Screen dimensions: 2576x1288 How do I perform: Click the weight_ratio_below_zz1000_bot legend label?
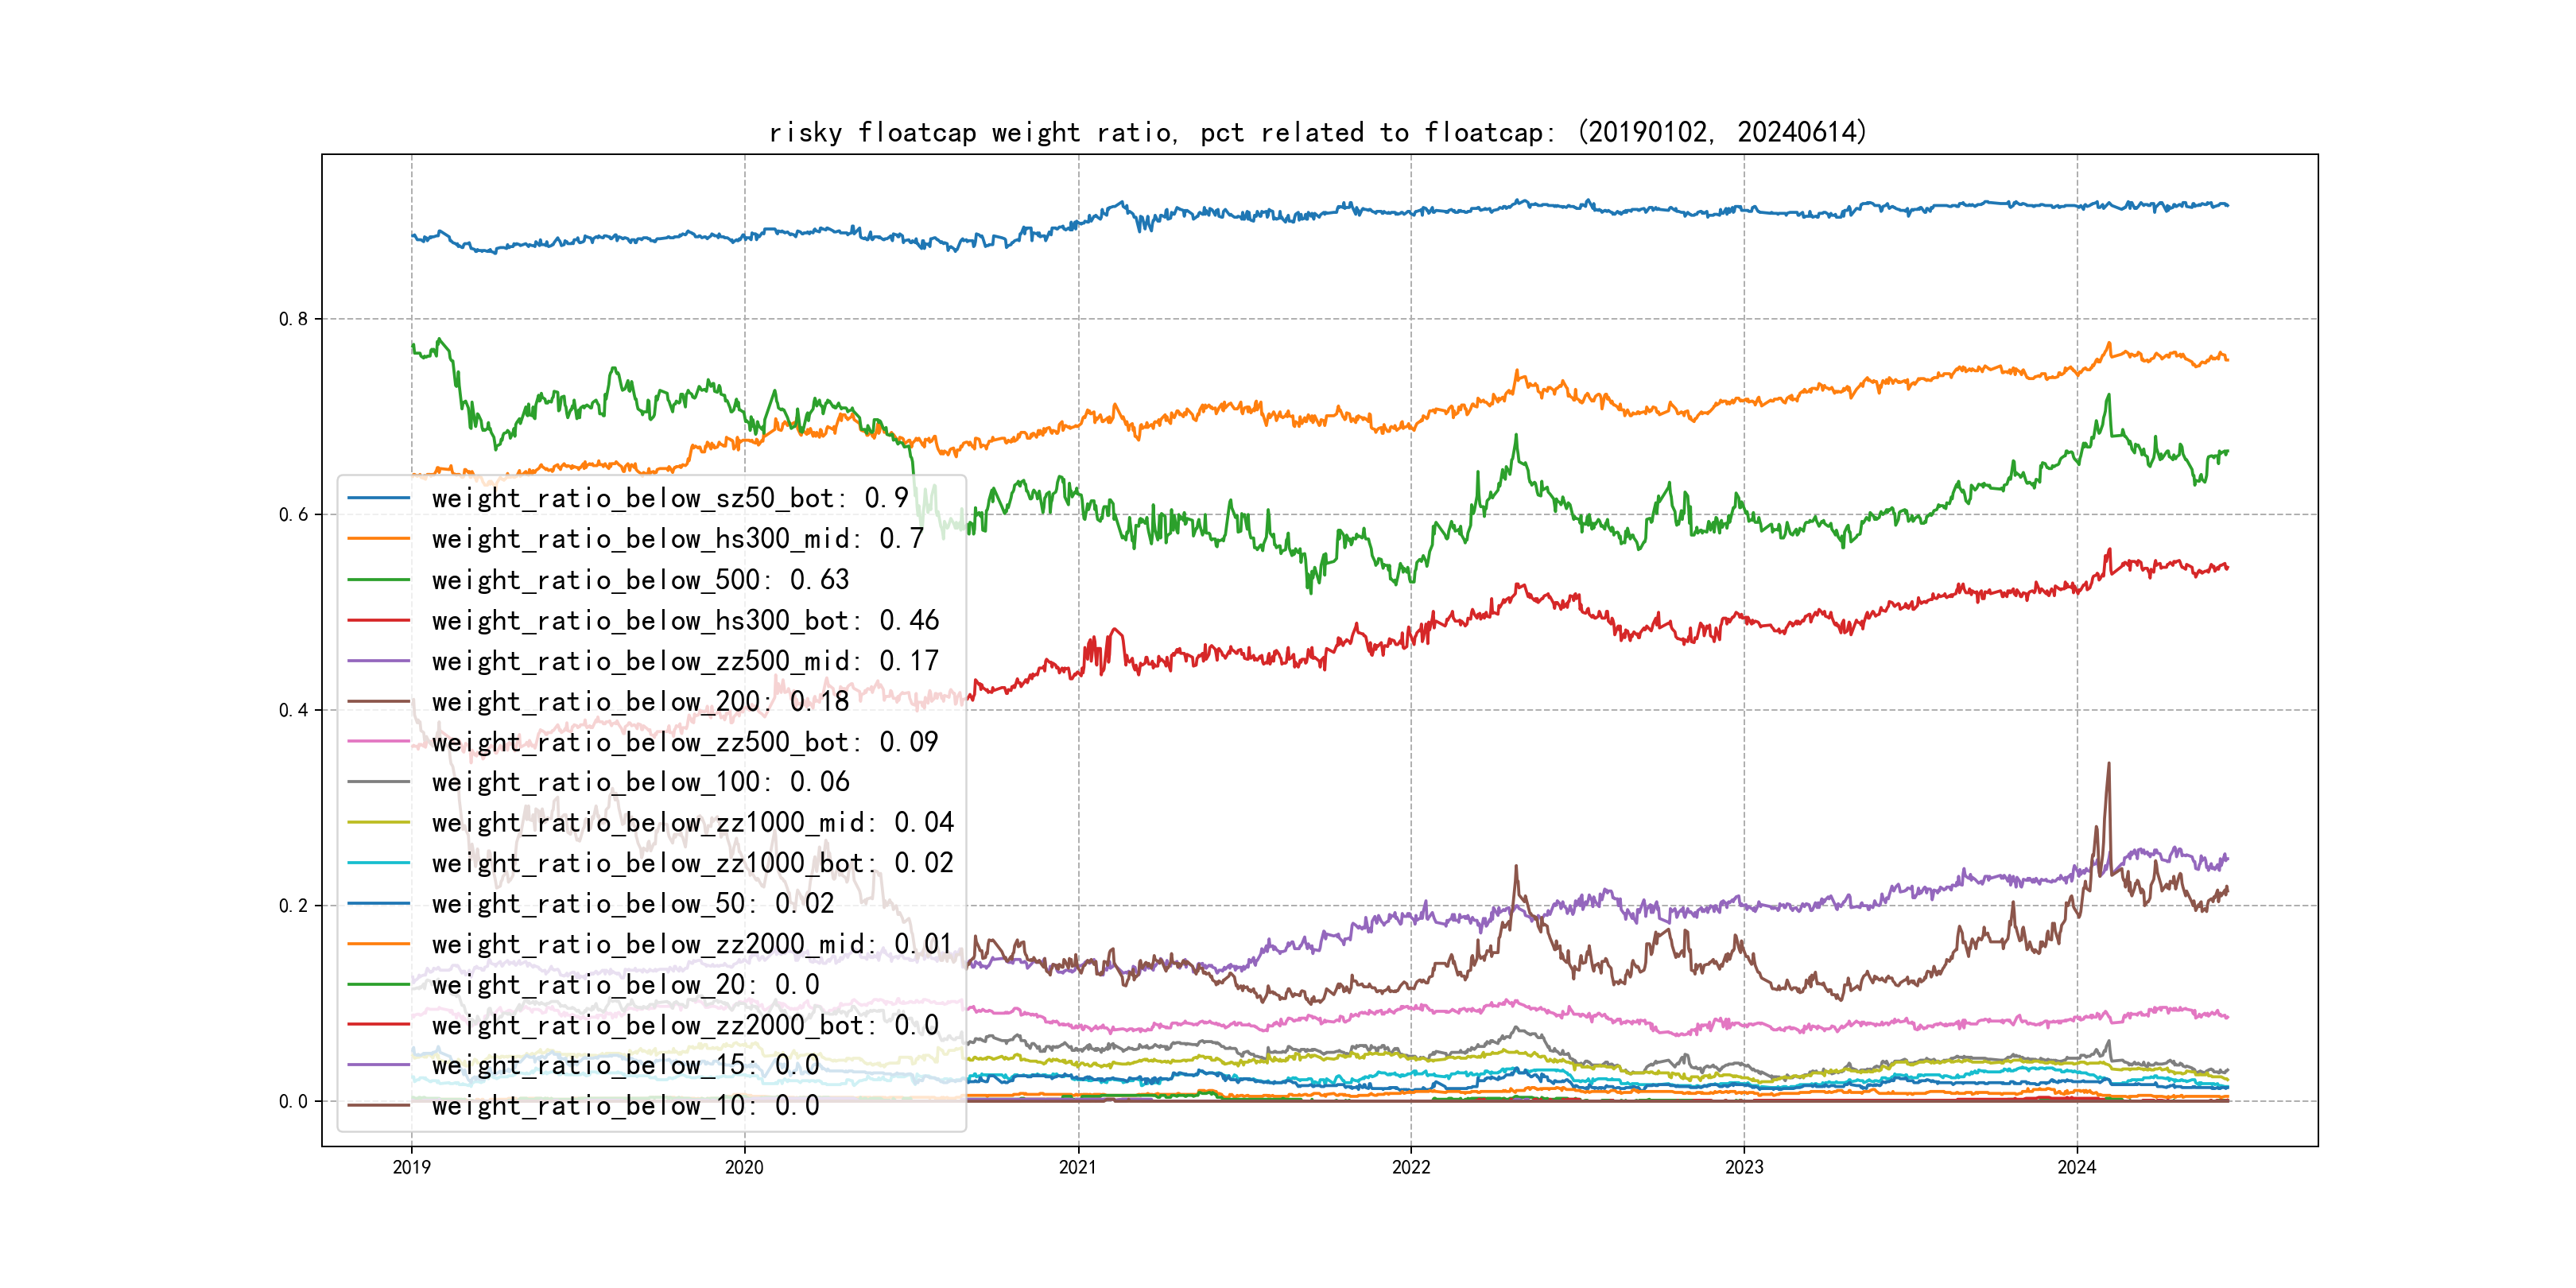click(692, 863)
